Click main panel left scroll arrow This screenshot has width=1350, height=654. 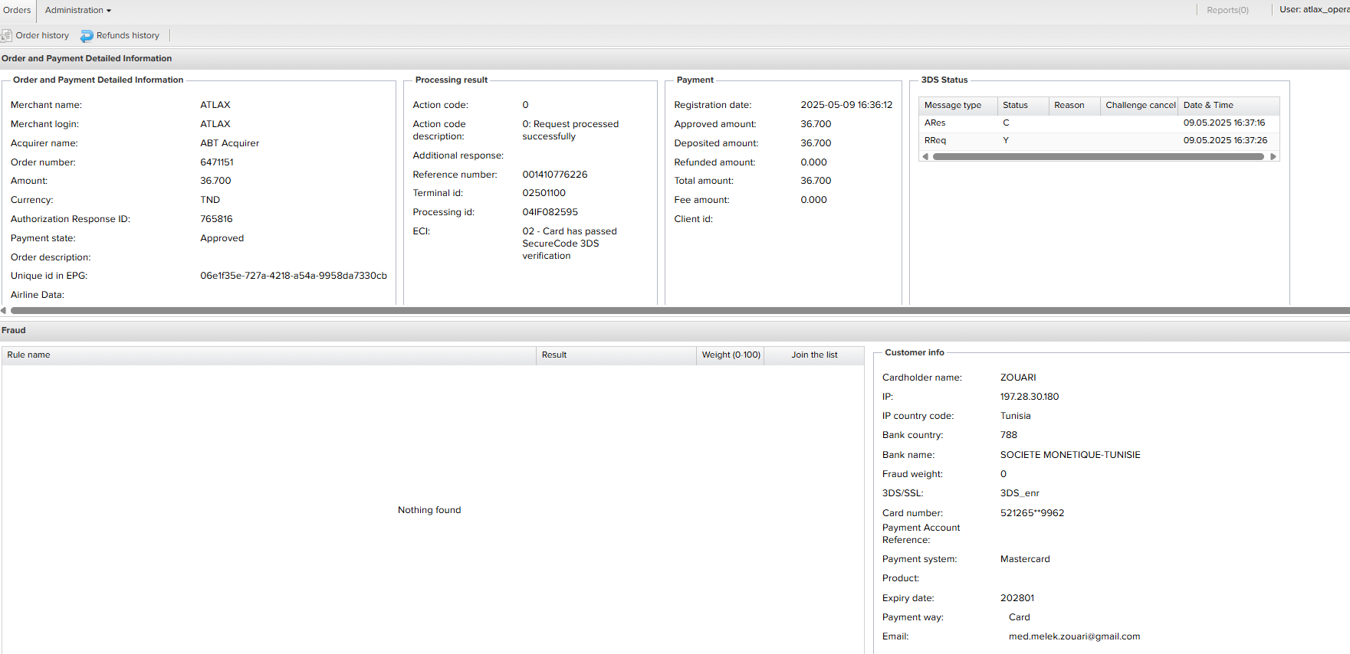pos(4,310)
